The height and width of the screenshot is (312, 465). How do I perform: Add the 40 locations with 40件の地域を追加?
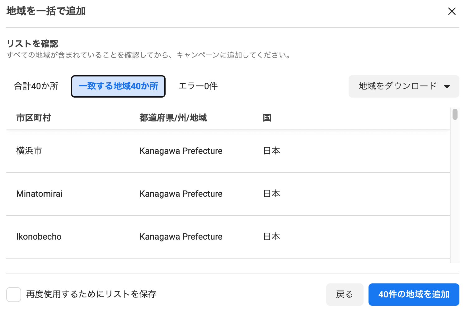(414, 294)
